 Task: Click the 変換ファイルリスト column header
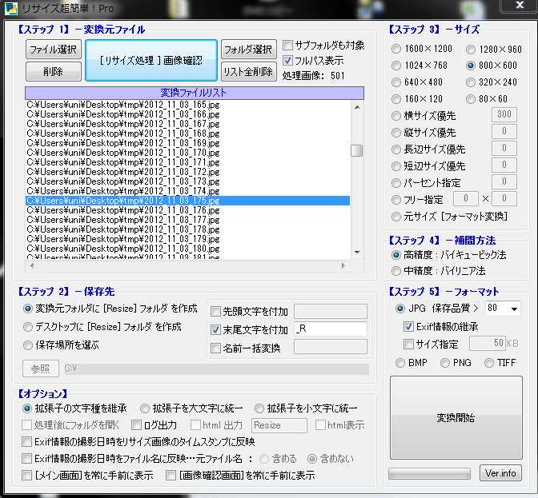(x=194, y=92)
